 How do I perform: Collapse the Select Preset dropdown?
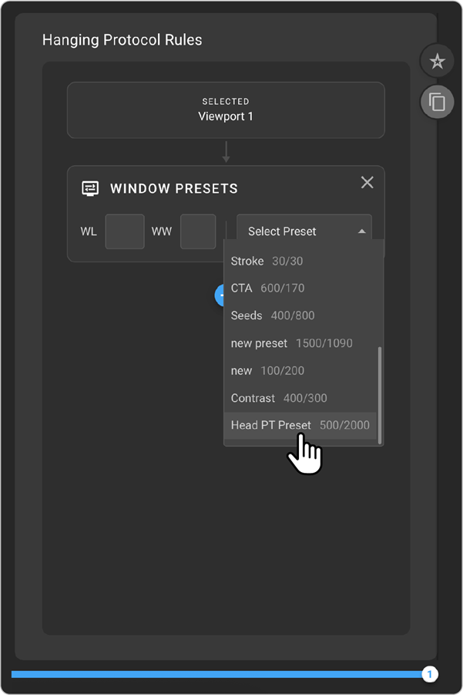pyautogui.click(x=304, y=231)
